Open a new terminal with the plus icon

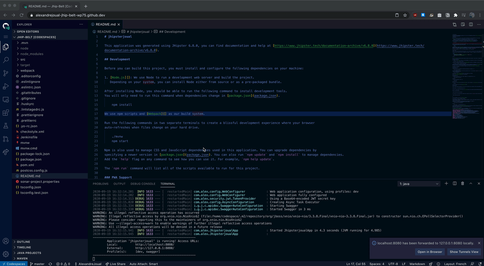coord(446,183)
